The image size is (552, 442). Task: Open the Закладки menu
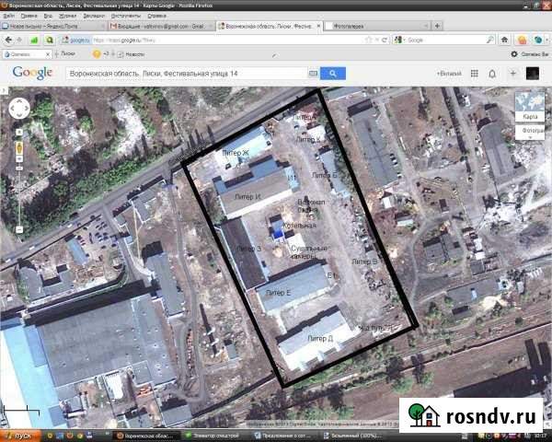click(x=94, y=16)
